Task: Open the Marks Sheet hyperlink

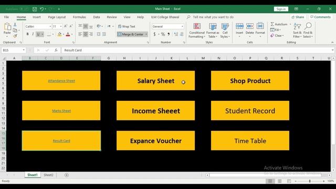Action: pos(61,111)
